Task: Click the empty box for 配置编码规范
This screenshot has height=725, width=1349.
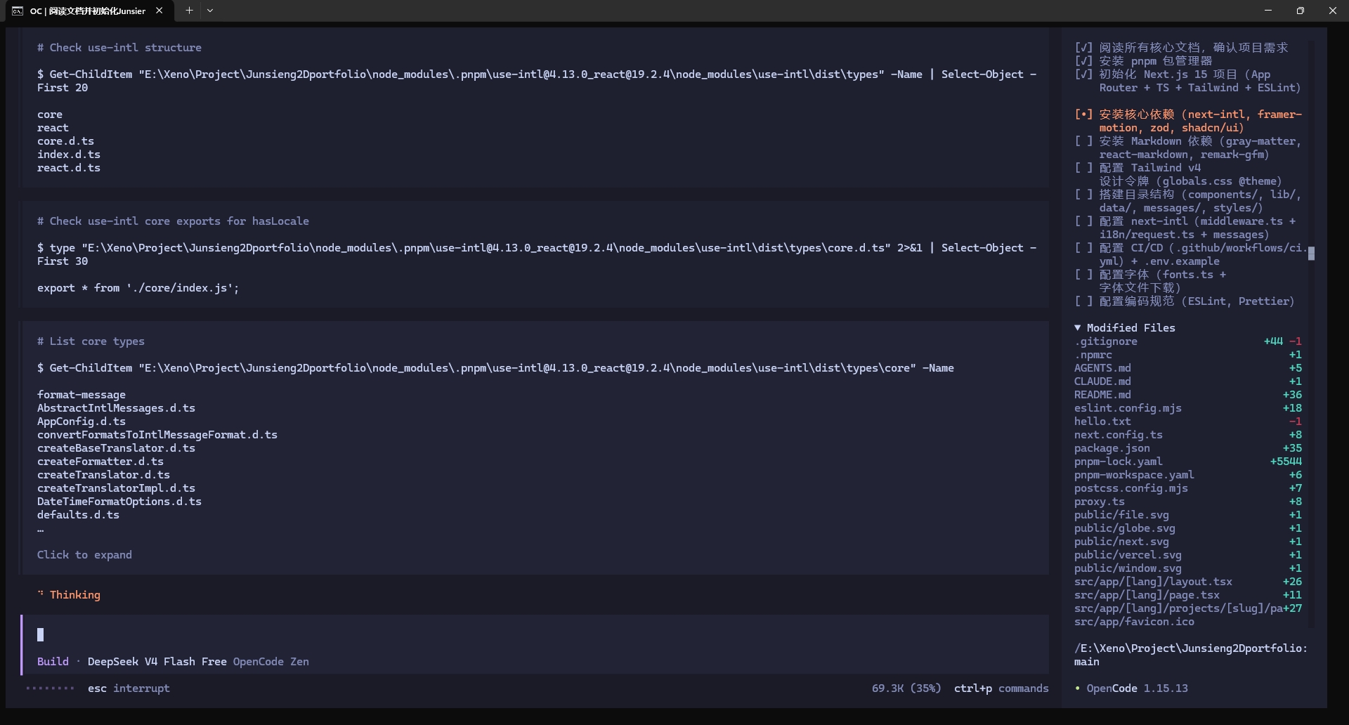Action: coord(1083,301)
